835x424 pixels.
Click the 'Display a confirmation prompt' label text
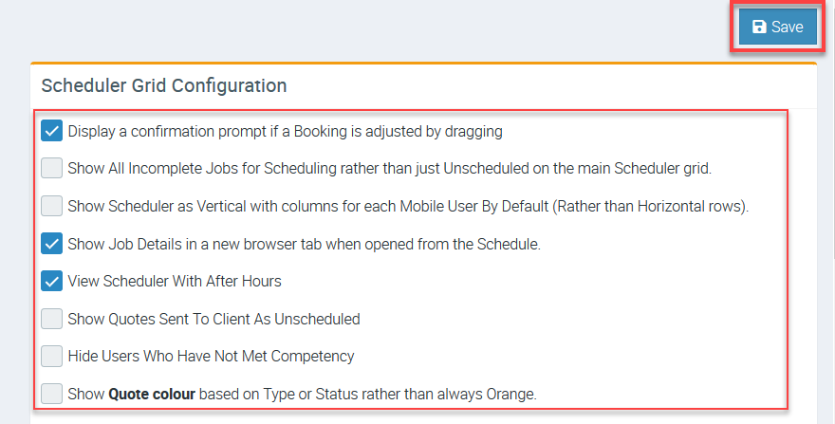[x=285, y=131]
